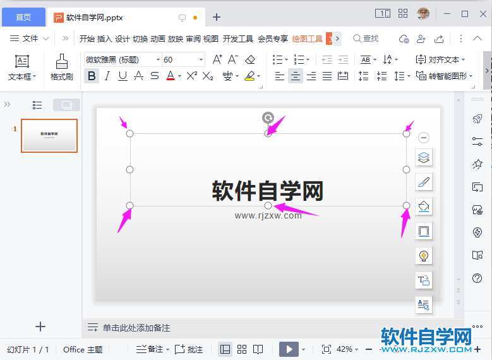Open the 开始 ribbon tab

tap(87, 39)
